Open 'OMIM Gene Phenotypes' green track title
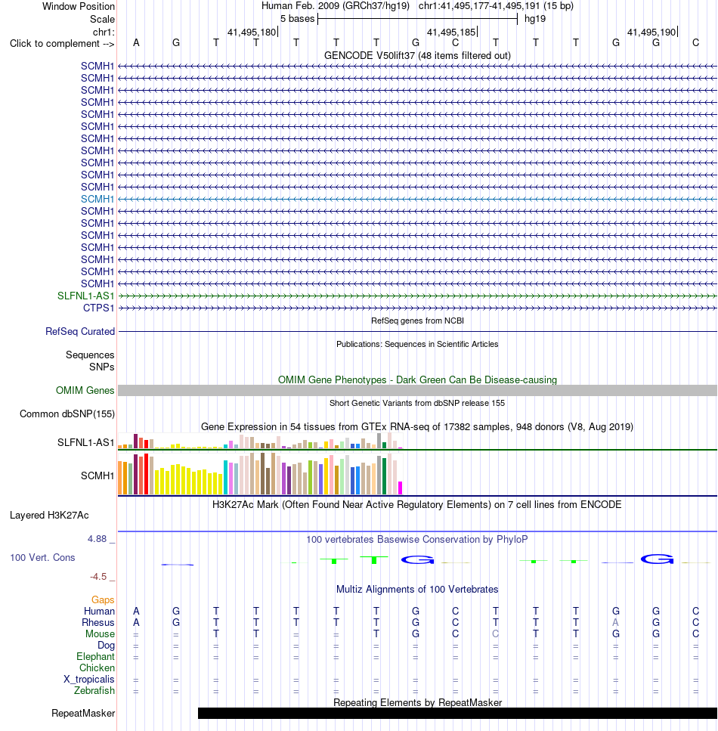Screen dimensions: 718x731 point(417,380)
